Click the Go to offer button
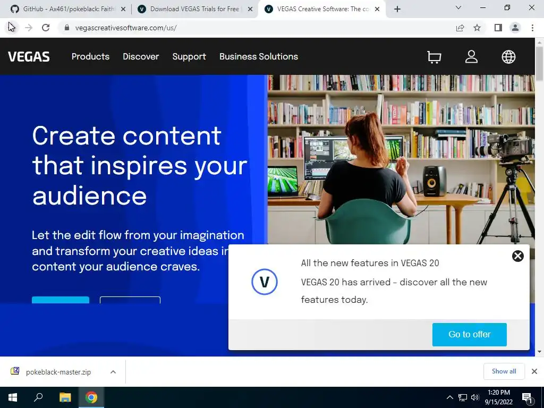Image resolution: width=544 pixels, height=408 pixels. pos(470,335)
